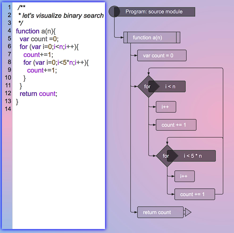This screenshot has height=233, width=234.
Task: Select the inner loop i++ node
Action: (185, 176)
